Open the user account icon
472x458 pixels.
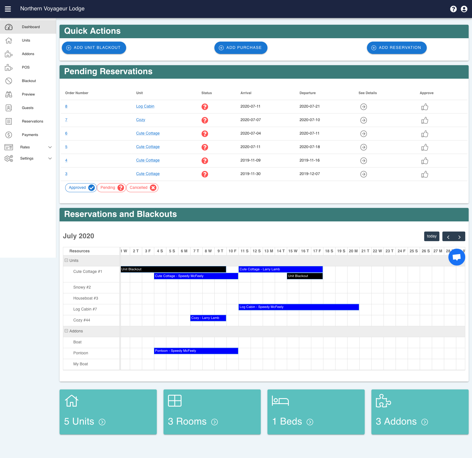pyautogui.click(x=464, y=9)
